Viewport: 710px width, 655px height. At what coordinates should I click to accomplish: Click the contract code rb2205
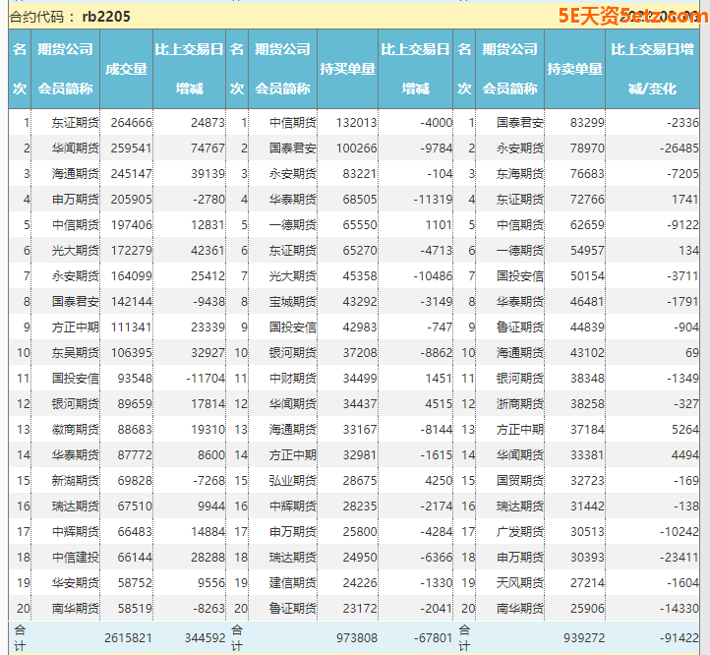point(106,17)
